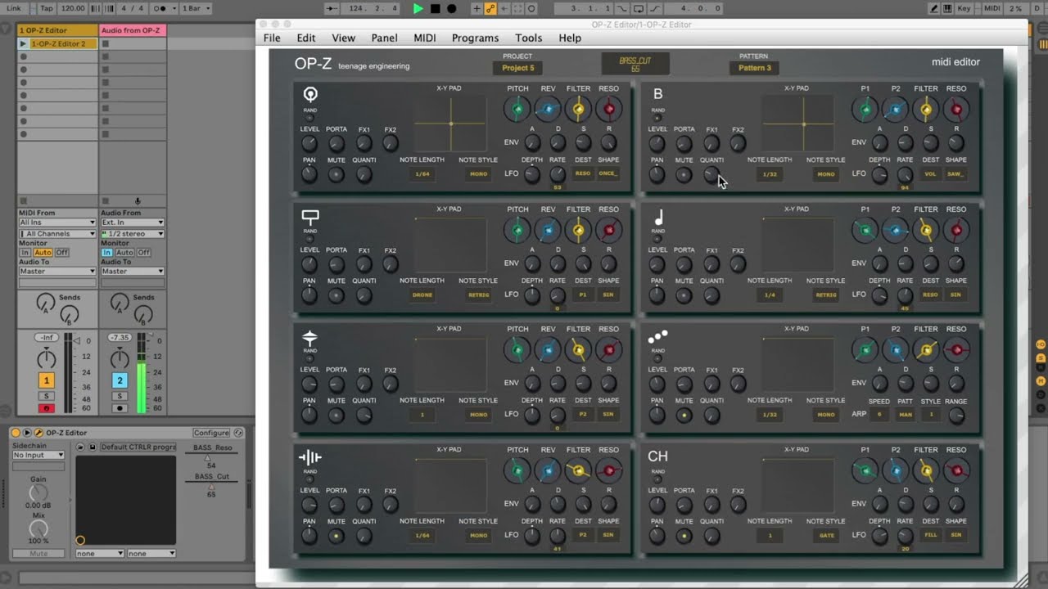The width and height of the screenshot is (1048, 589).
Task: Click the PITCH green knob on kick track
Action: (x=517, y=108)
